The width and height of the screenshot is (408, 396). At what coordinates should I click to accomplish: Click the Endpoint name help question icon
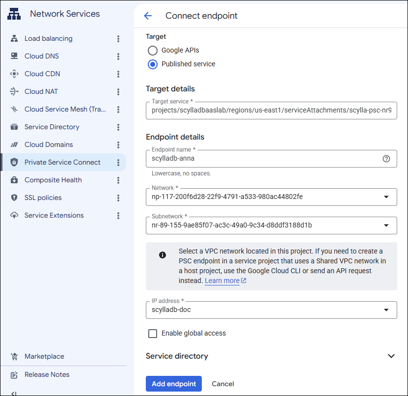(386, 159)
